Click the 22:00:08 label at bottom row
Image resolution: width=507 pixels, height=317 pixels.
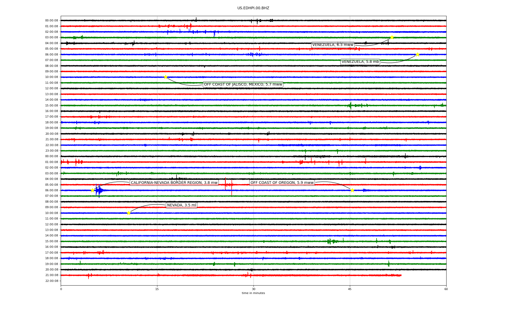pos(51,281)
